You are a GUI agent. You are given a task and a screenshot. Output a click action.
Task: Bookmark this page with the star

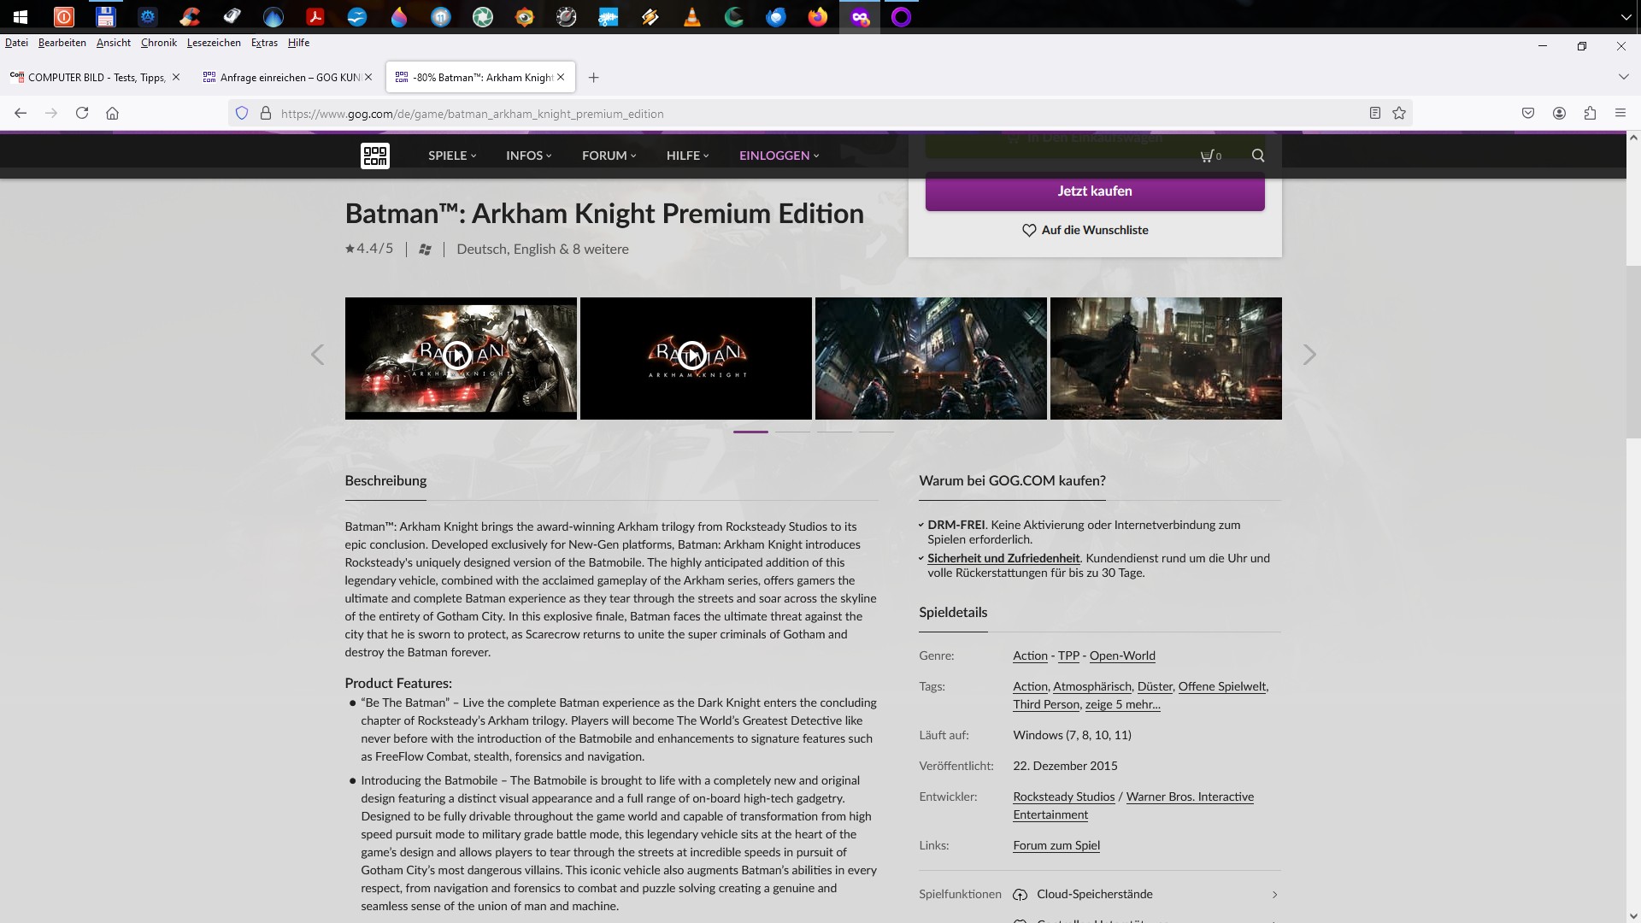click(1399, 113)
